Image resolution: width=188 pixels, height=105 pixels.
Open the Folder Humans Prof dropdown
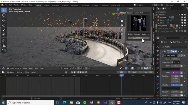[142, 13]
